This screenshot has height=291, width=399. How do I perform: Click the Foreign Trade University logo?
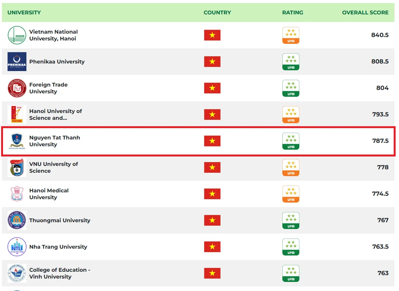tap(17, 88)
